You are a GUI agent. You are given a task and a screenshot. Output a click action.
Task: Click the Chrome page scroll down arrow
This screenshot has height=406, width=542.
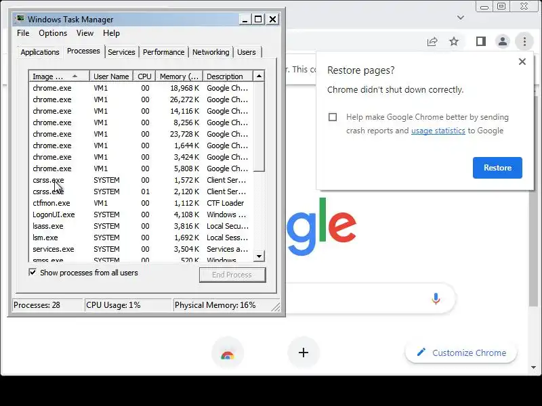(x=533, y=367)
